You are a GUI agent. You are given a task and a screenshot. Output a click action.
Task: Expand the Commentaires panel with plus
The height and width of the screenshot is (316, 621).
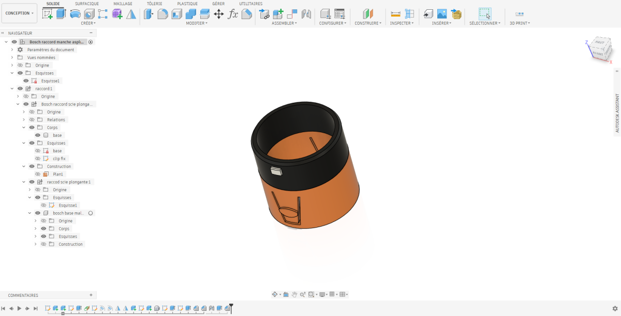[x=91, y=295]
